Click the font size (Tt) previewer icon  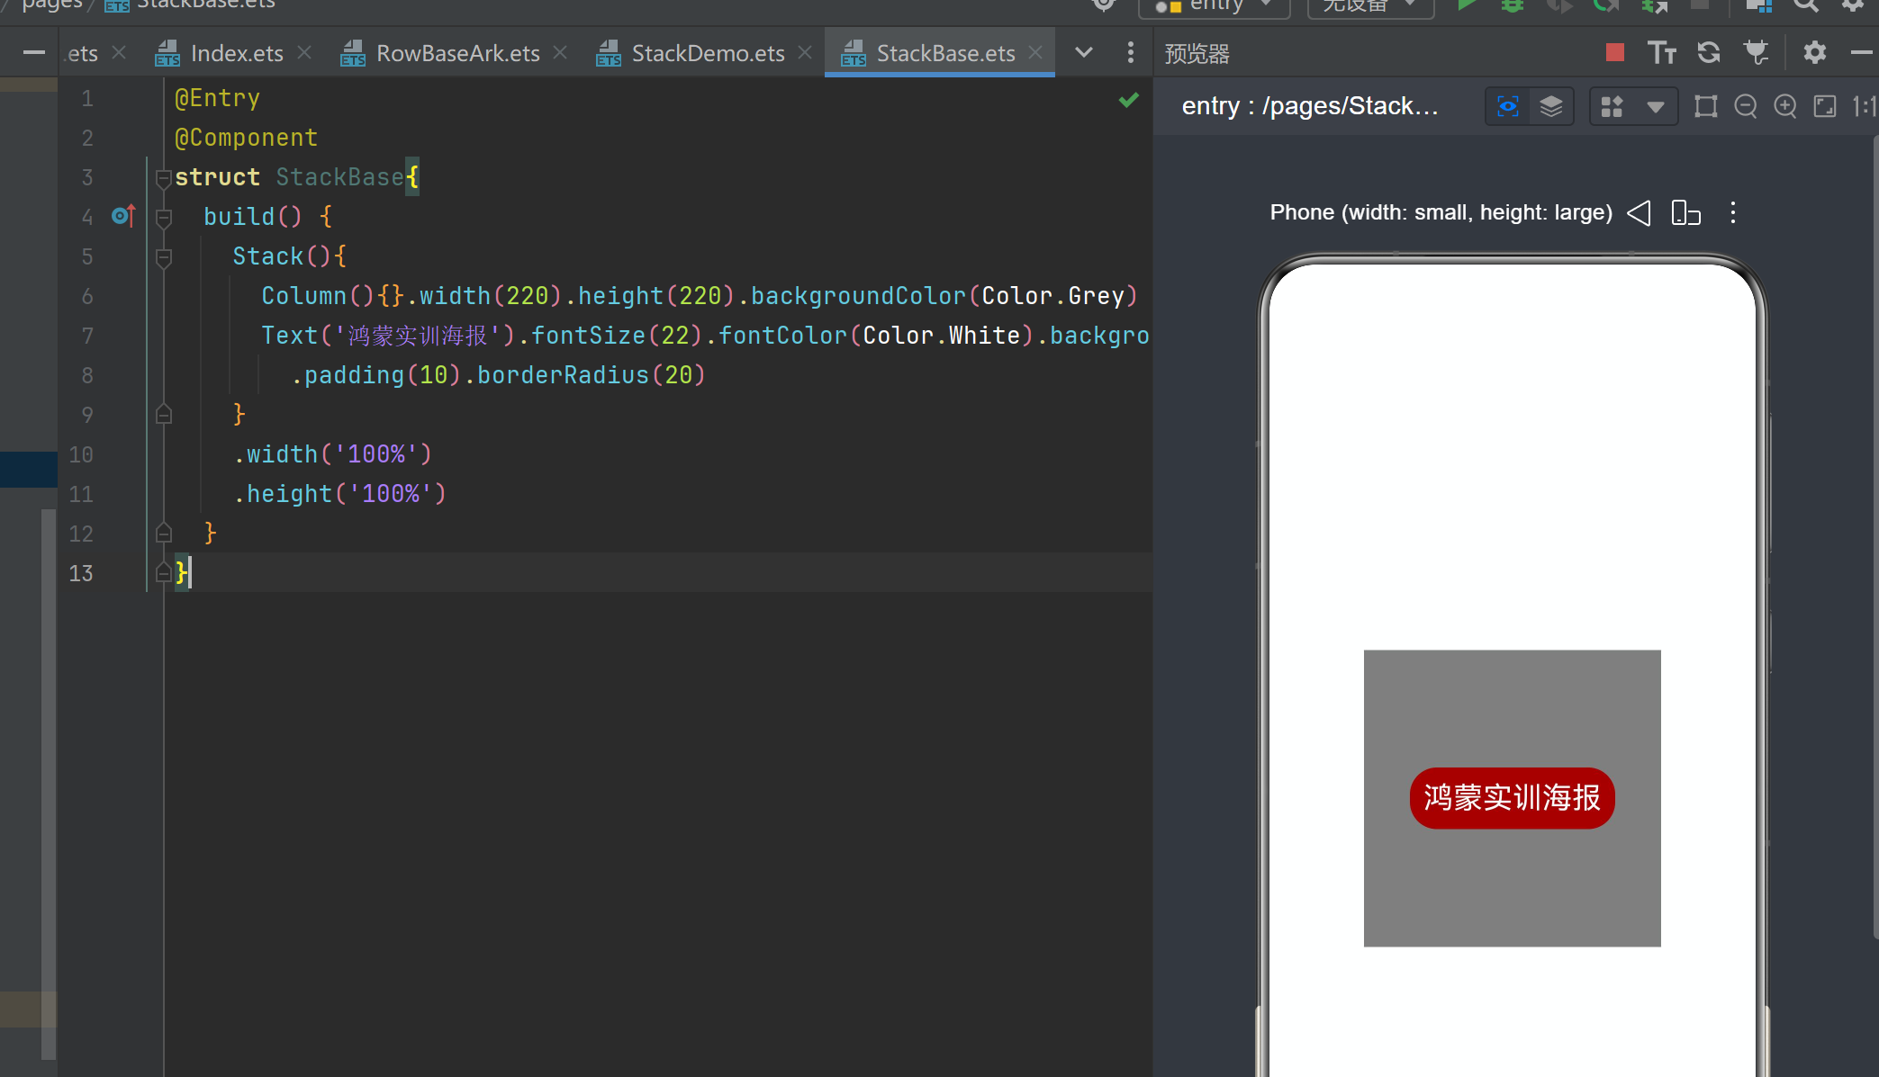point(1661,53)
